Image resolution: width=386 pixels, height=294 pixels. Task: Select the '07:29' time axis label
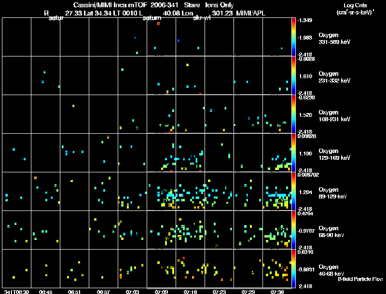[248, 292]
